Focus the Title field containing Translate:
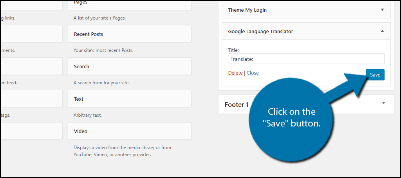The height and width of the screenshot is (178, 401). 306,59
